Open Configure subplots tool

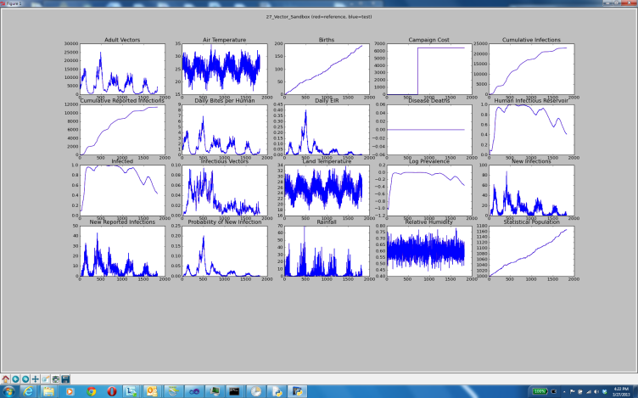point(55,378)
